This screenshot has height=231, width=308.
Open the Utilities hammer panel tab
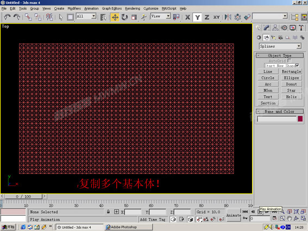(301, 28)
